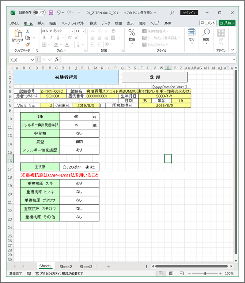Click the save icon in title bar

point(51,13)
